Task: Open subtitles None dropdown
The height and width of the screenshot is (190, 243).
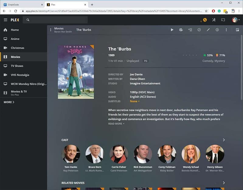Action: (x=134, y=101)
